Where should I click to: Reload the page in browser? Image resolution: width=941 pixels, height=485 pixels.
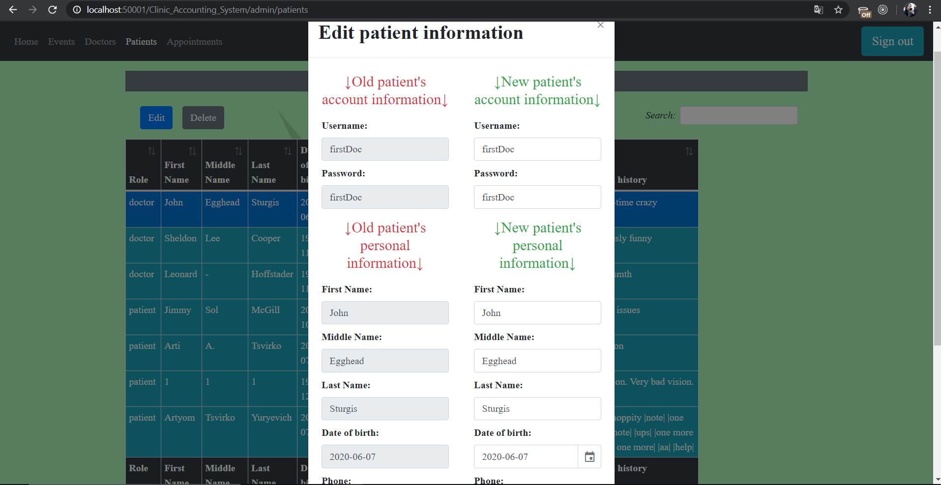tap(53, 10)
